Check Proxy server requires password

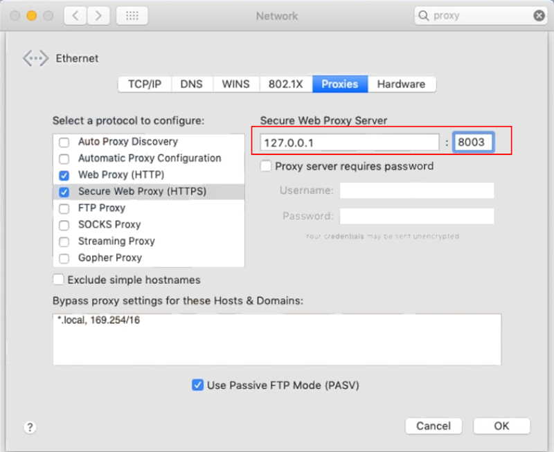pyautogui.click(x=266, y=165)
